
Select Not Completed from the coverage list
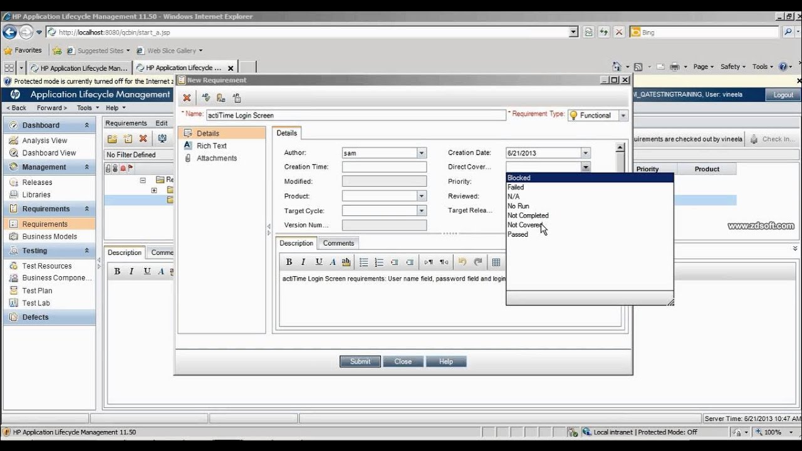(590, 215)
